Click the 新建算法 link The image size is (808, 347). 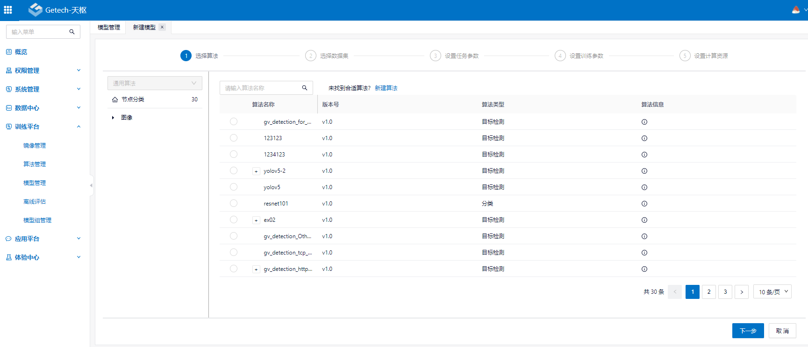(386, 88)
